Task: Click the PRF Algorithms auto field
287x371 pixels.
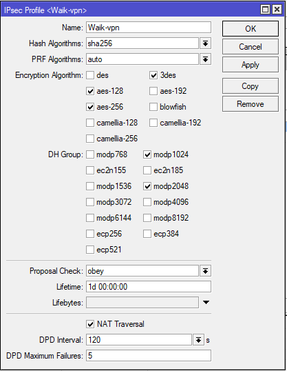Action: click(x=142, y=59)
